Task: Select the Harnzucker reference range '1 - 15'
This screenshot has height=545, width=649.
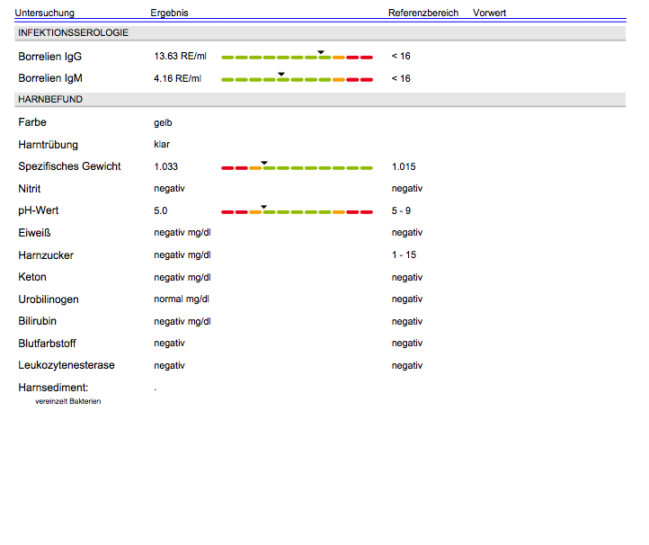Action: click(404, 255)
